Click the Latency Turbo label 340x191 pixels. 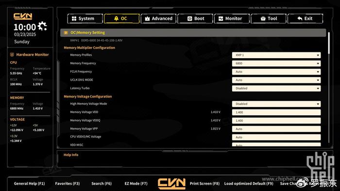coord(80,88)
